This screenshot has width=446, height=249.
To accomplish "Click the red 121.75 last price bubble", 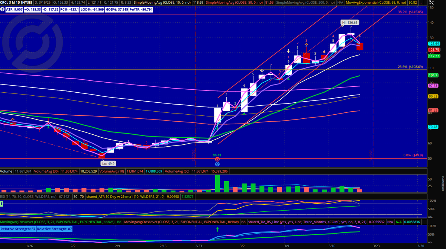I will coord(434,50).
